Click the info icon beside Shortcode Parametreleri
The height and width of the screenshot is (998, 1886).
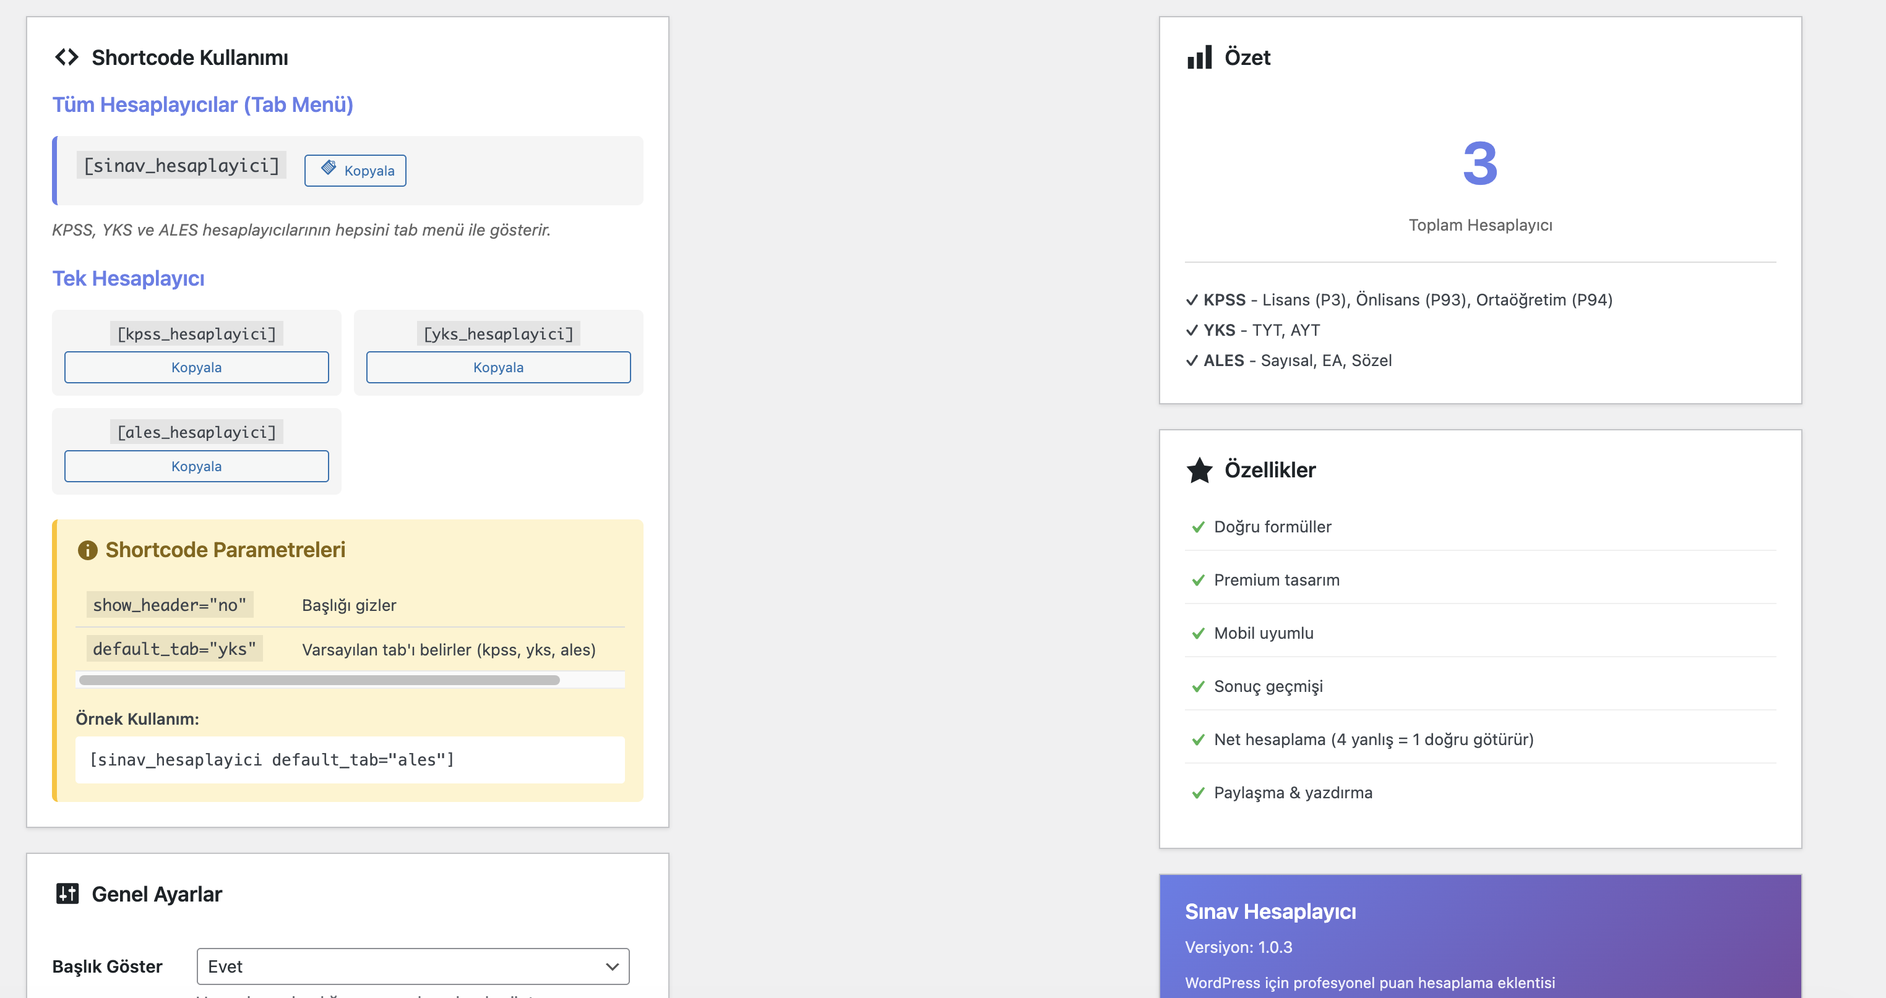pyautogui.click(x=87, y=550)
